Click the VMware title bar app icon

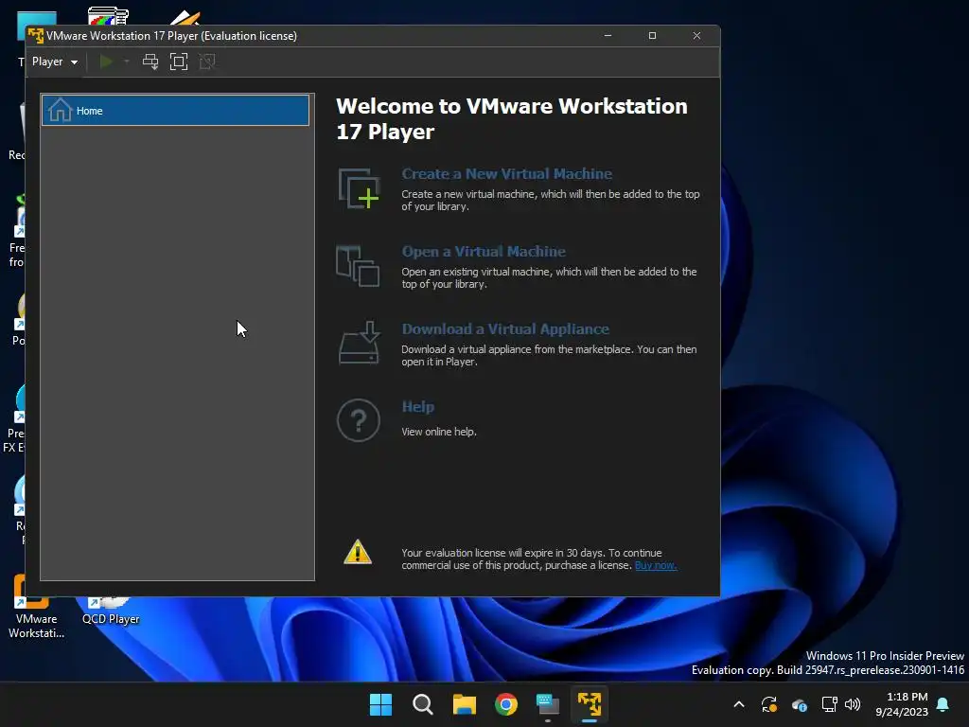point(36,36)
